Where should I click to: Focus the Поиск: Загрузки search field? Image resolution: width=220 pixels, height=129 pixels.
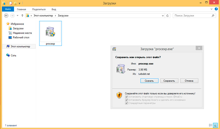coord(194,16)
